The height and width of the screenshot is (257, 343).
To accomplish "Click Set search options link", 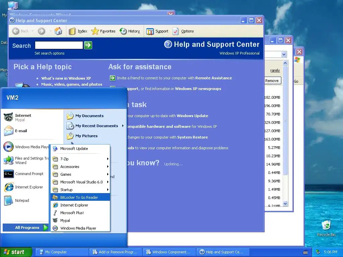I will coord(50,53).
